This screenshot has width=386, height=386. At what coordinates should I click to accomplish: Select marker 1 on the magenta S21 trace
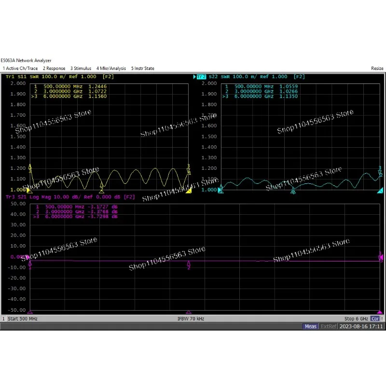point(30,265)
